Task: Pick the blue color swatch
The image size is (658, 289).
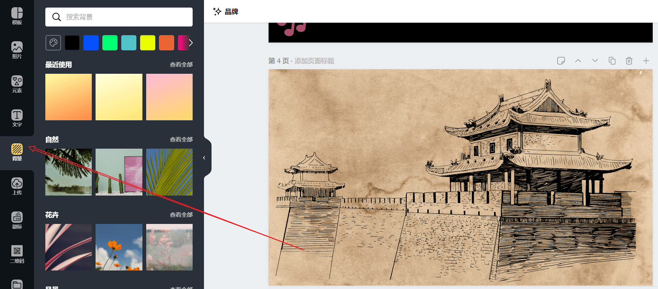Action: tap(91, 43)
